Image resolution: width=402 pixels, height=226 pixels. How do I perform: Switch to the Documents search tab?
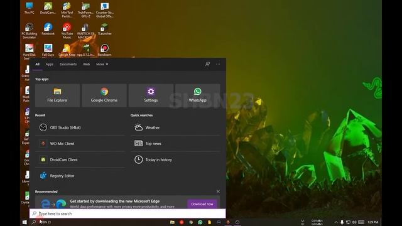[x=68, y=64]
